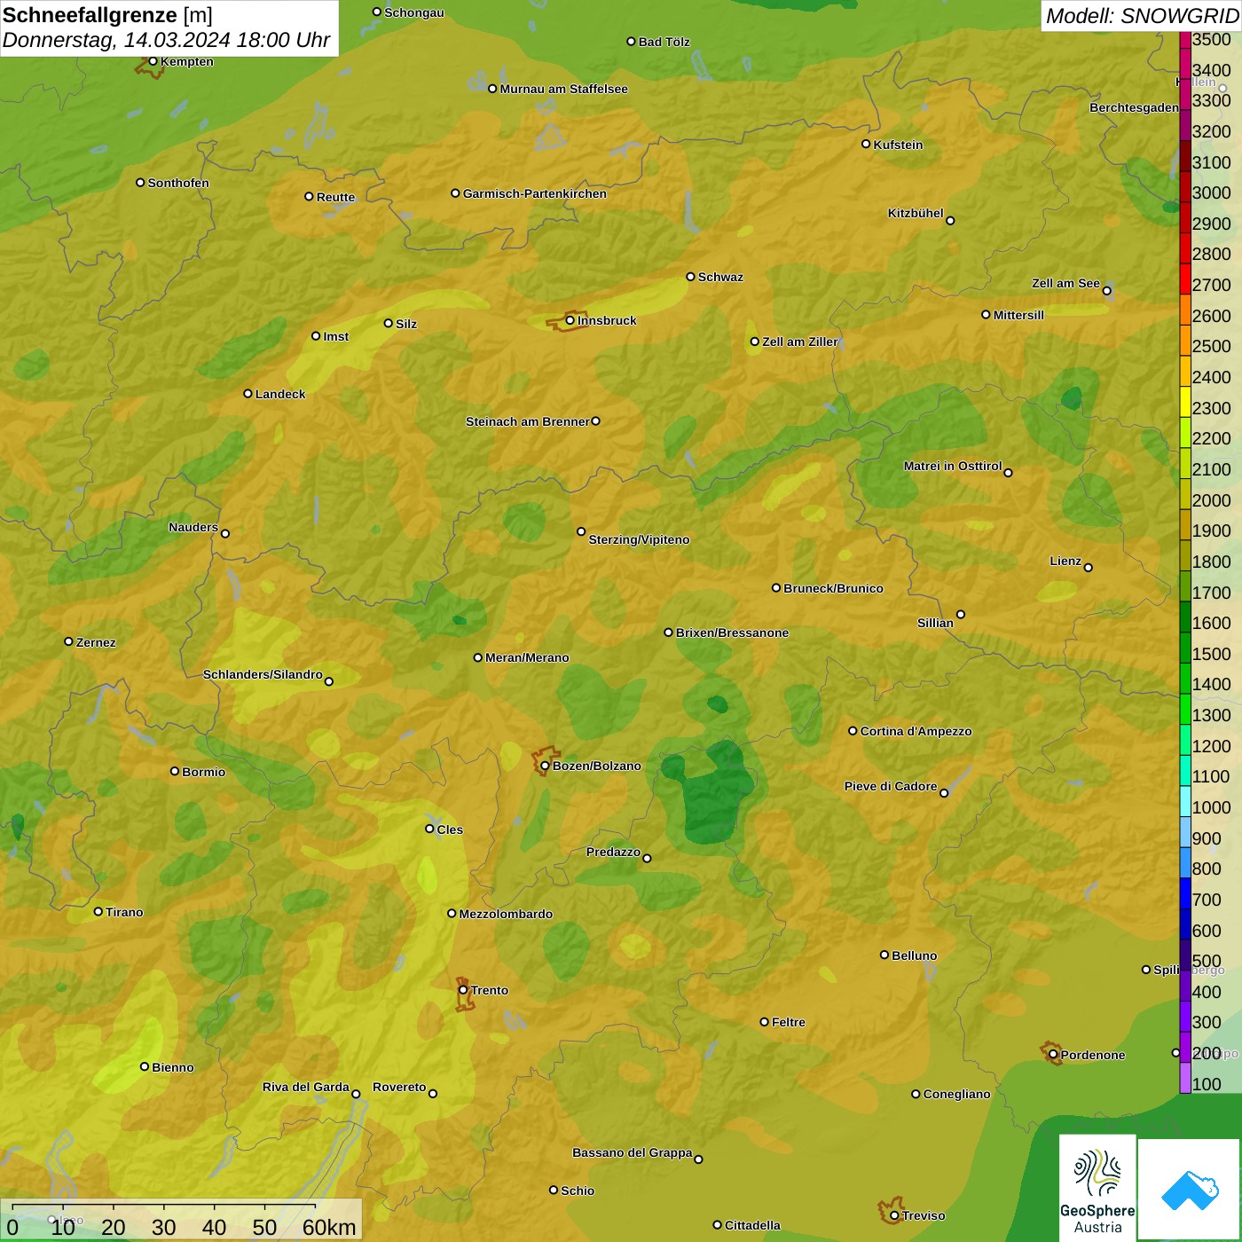Select the Bozen/Bolzano location marker
This screenshot has height=1242, width=1242.
pos(545,766)
